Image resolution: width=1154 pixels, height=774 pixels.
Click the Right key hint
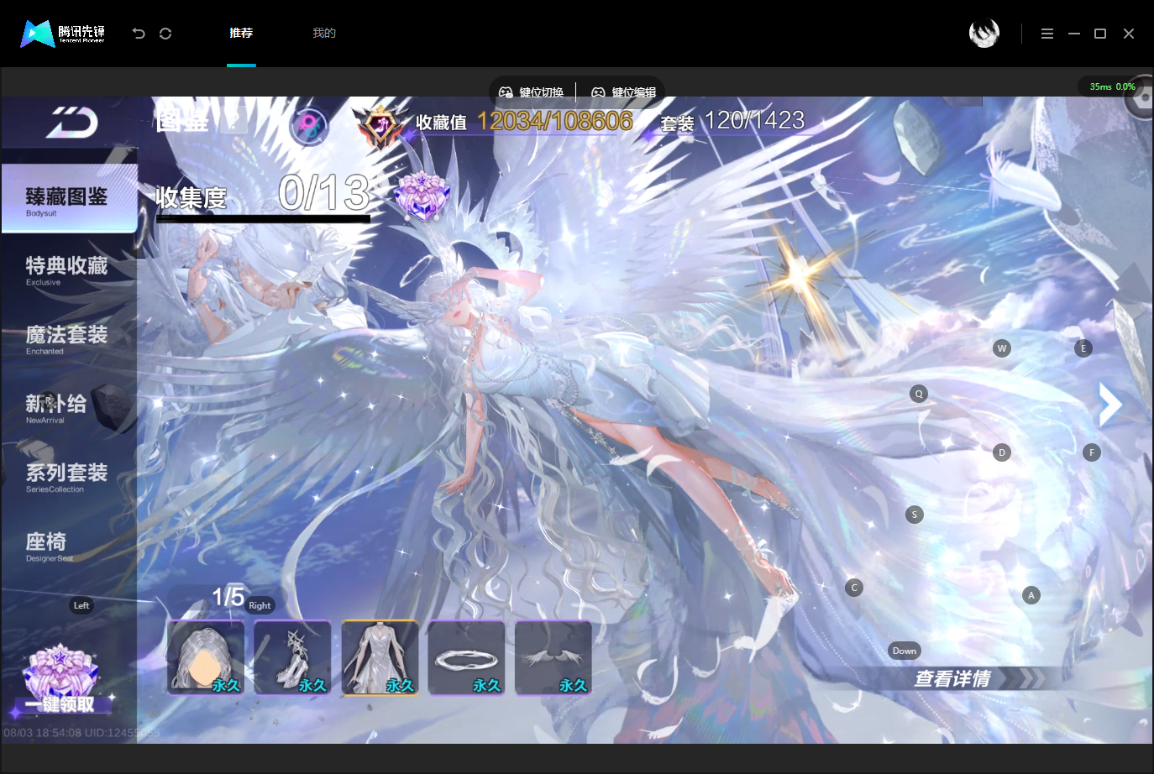260,605
